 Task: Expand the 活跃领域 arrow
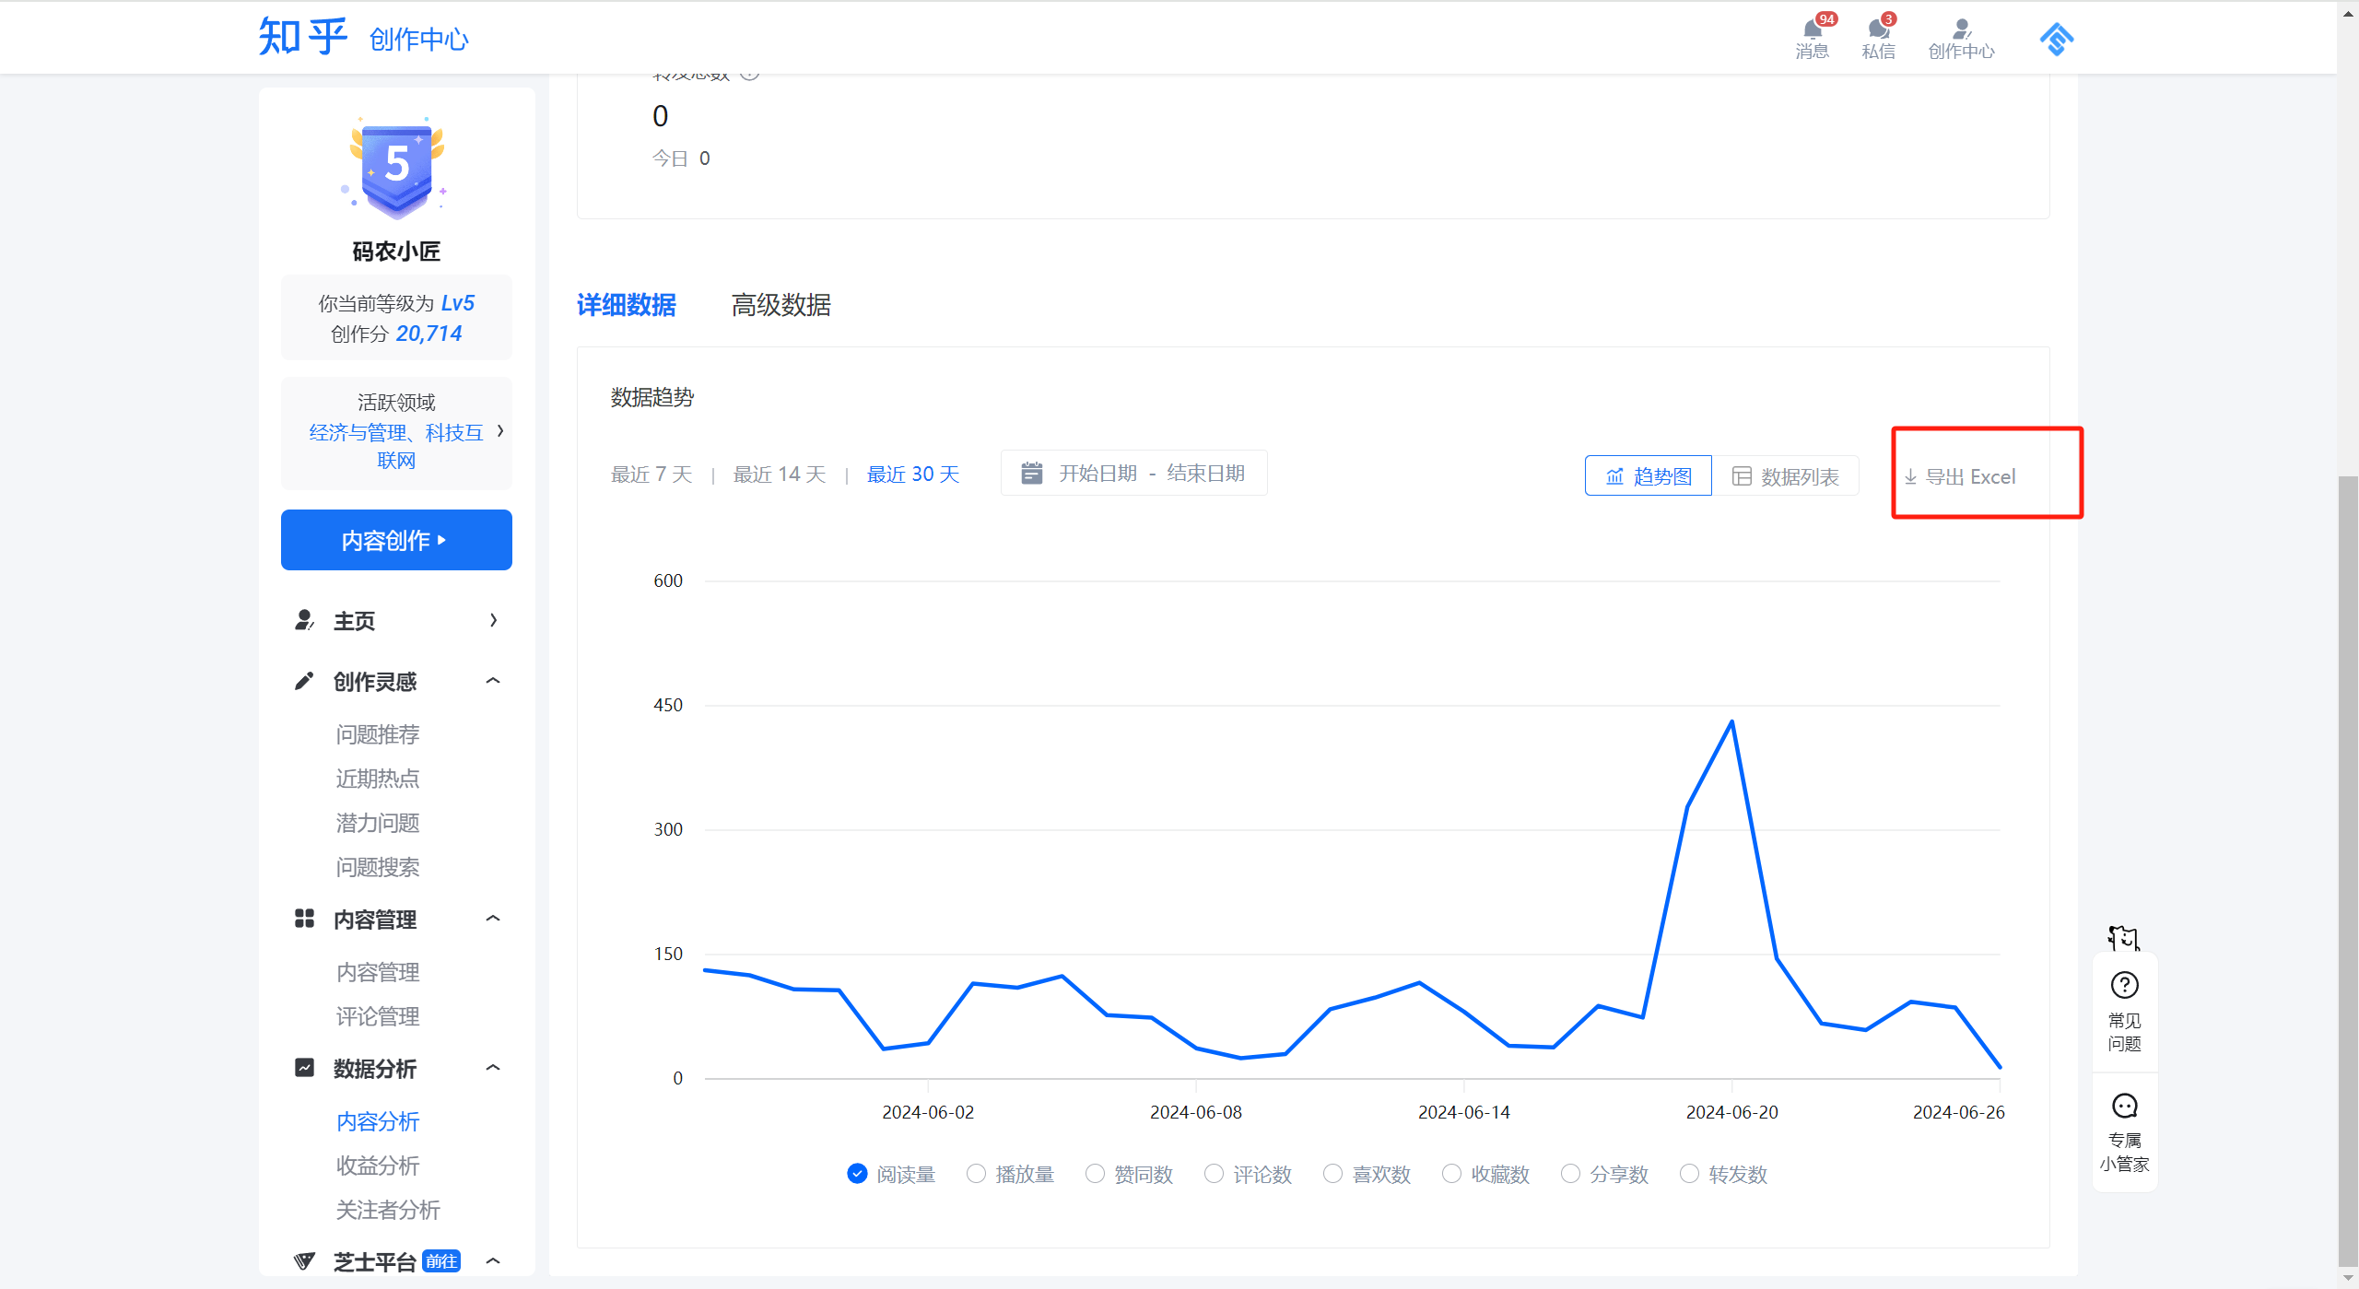coord(500,431)
